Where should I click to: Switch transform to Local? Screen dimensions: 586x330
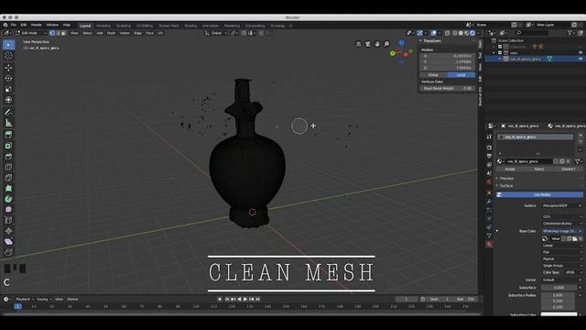461,75
